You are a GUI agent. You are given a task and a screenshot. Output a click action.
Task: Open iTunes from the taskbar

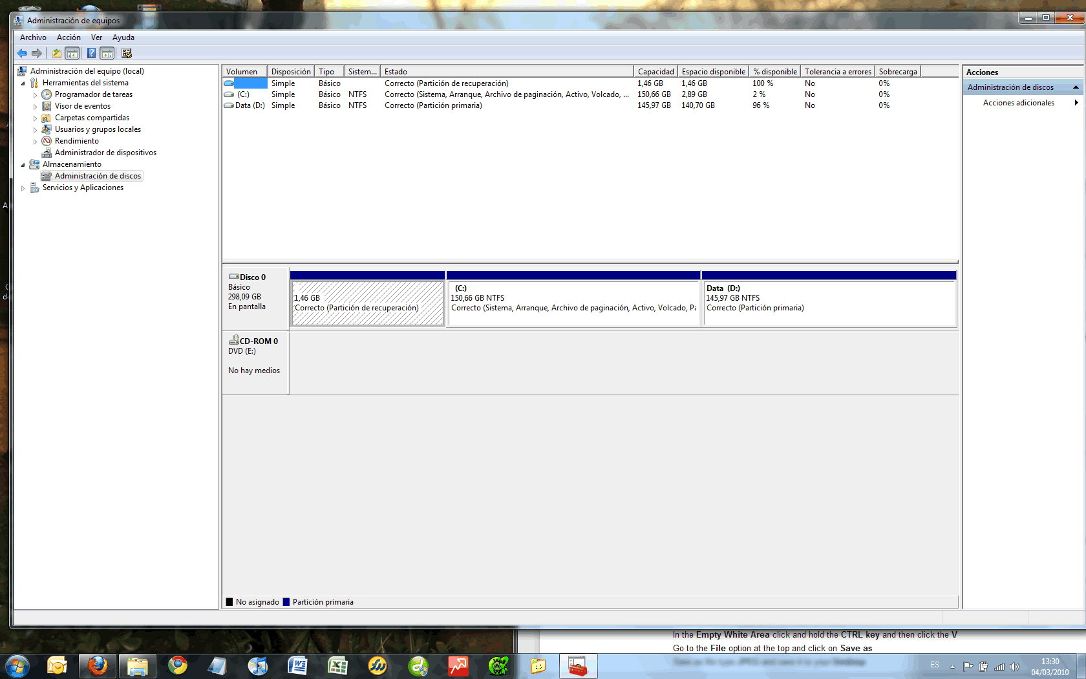click(x=258, y=665)
